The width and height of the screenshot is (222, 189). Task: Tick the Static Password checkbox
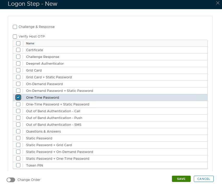click(18, 138)
